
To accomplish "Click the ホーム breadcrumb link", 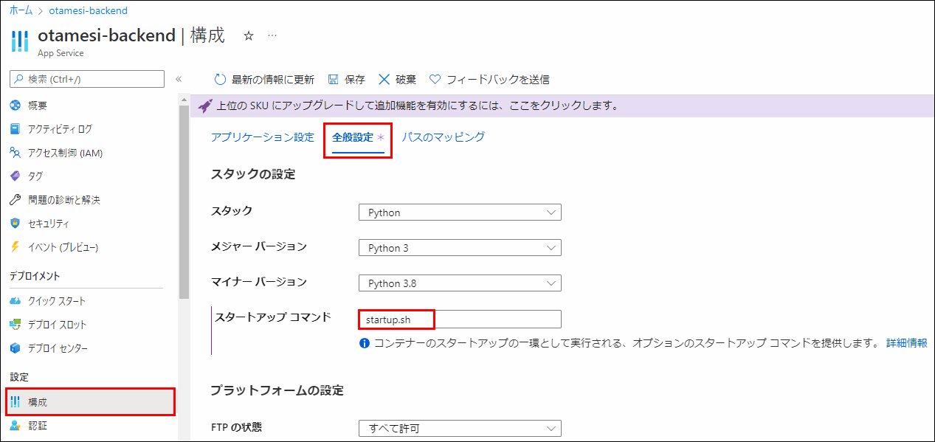I will point(21,11).
